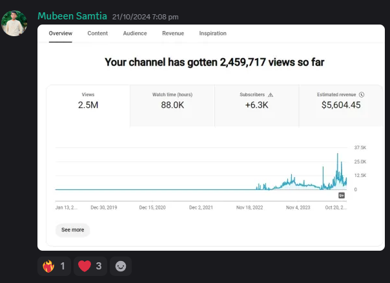Switch to the Content tab
The height and width of the screenshot is (283, 390).
(x=97, y=34)
